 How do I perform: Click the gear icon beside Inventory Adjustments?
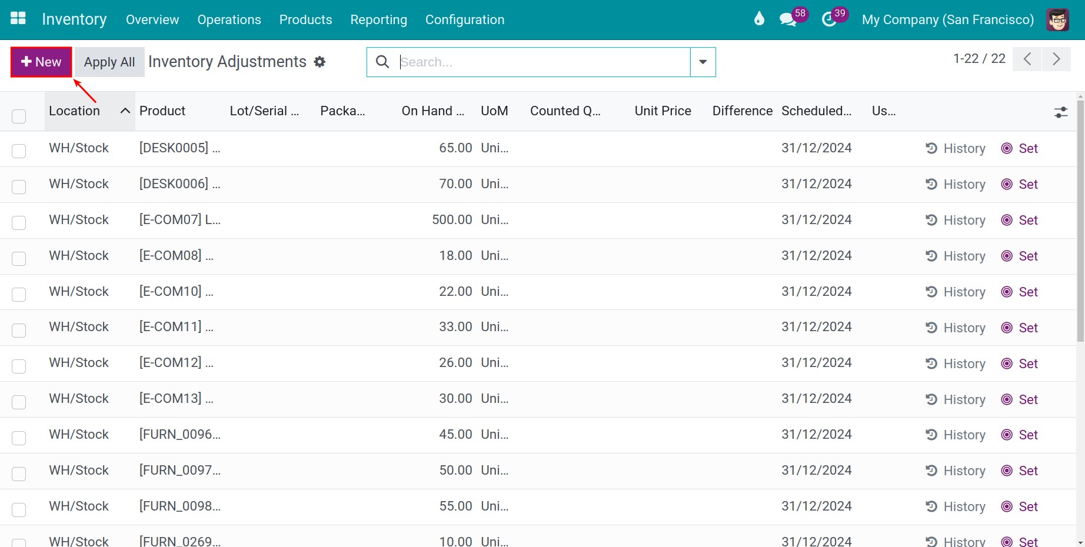point(319,62)
